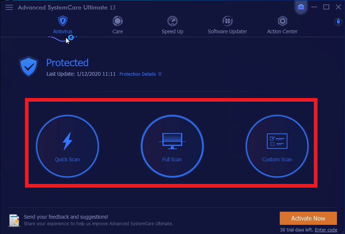Minimize the Advanced SystemCare window

pyautogui.click(x=314, y=7)
